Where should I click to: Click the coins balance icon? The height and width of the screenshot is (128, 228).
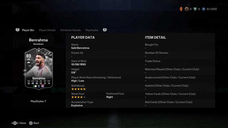coord(187,9)
